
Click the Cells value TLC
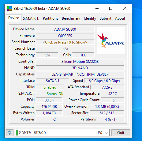[83, 55]
